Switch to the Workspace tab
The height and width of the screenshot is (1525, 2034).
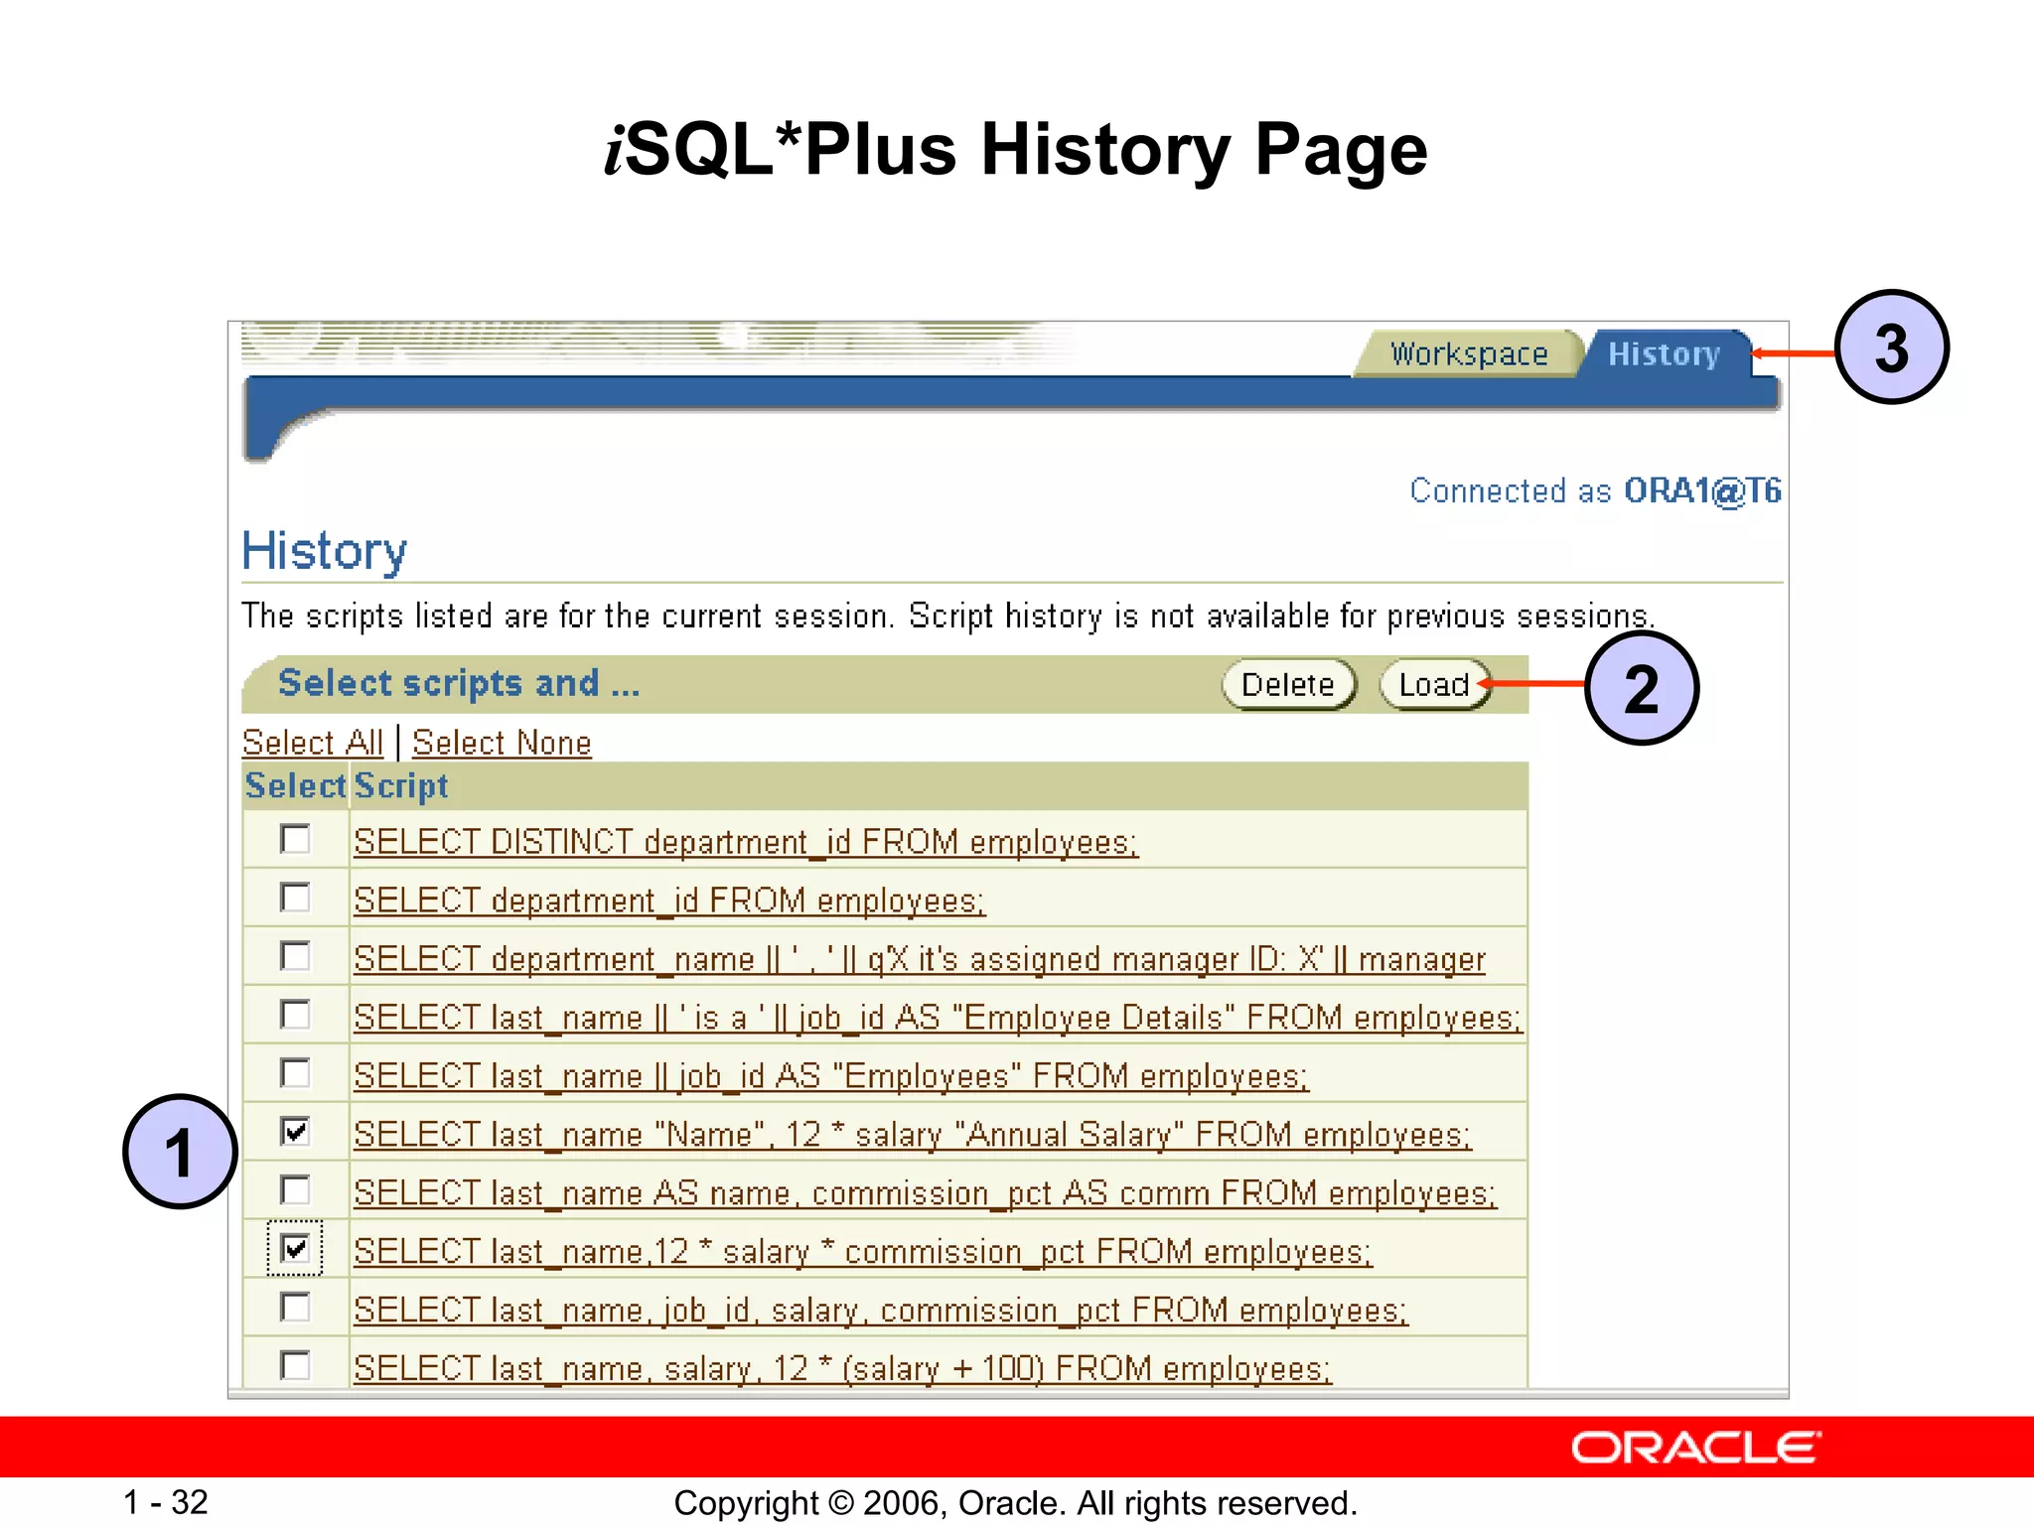point(1468,354)
